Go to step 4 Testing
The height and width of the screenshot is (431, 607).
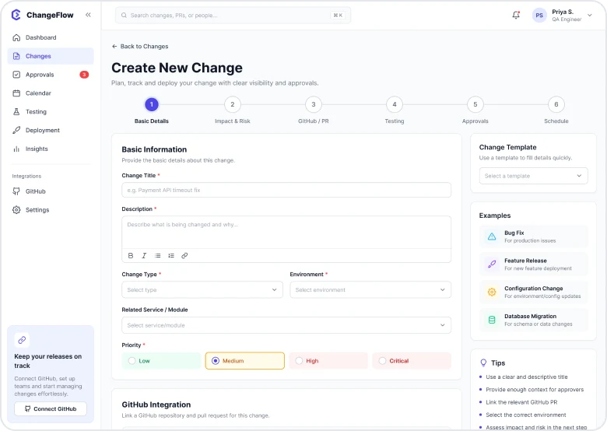[395, 104]
